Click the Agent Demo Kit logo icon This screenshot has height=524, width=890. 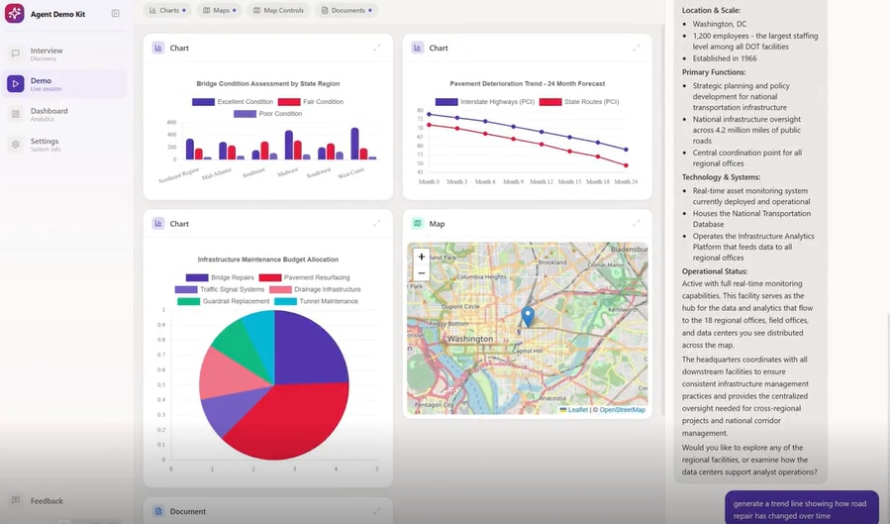14,13
